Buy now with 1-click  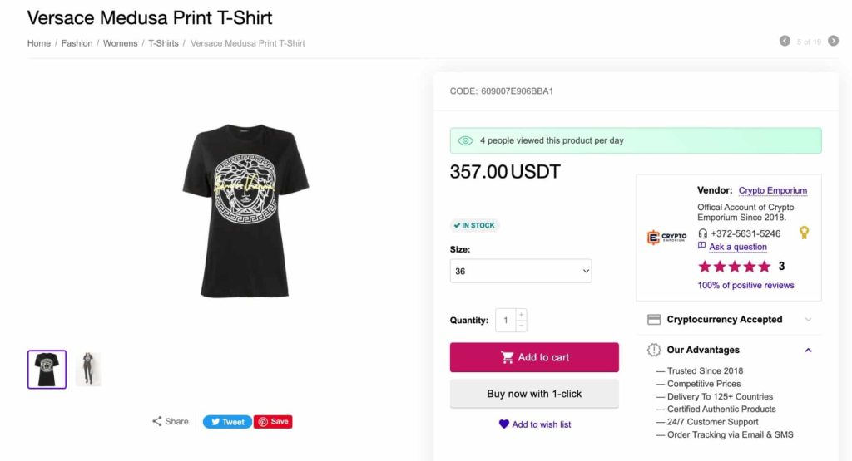[534, 394]
